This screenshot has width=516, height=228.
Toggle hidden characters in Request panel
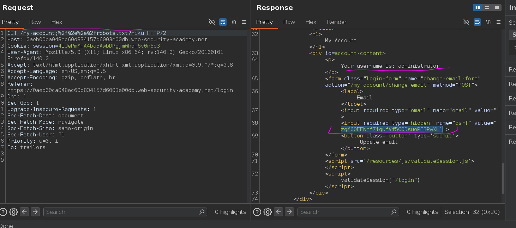(212, 22)
